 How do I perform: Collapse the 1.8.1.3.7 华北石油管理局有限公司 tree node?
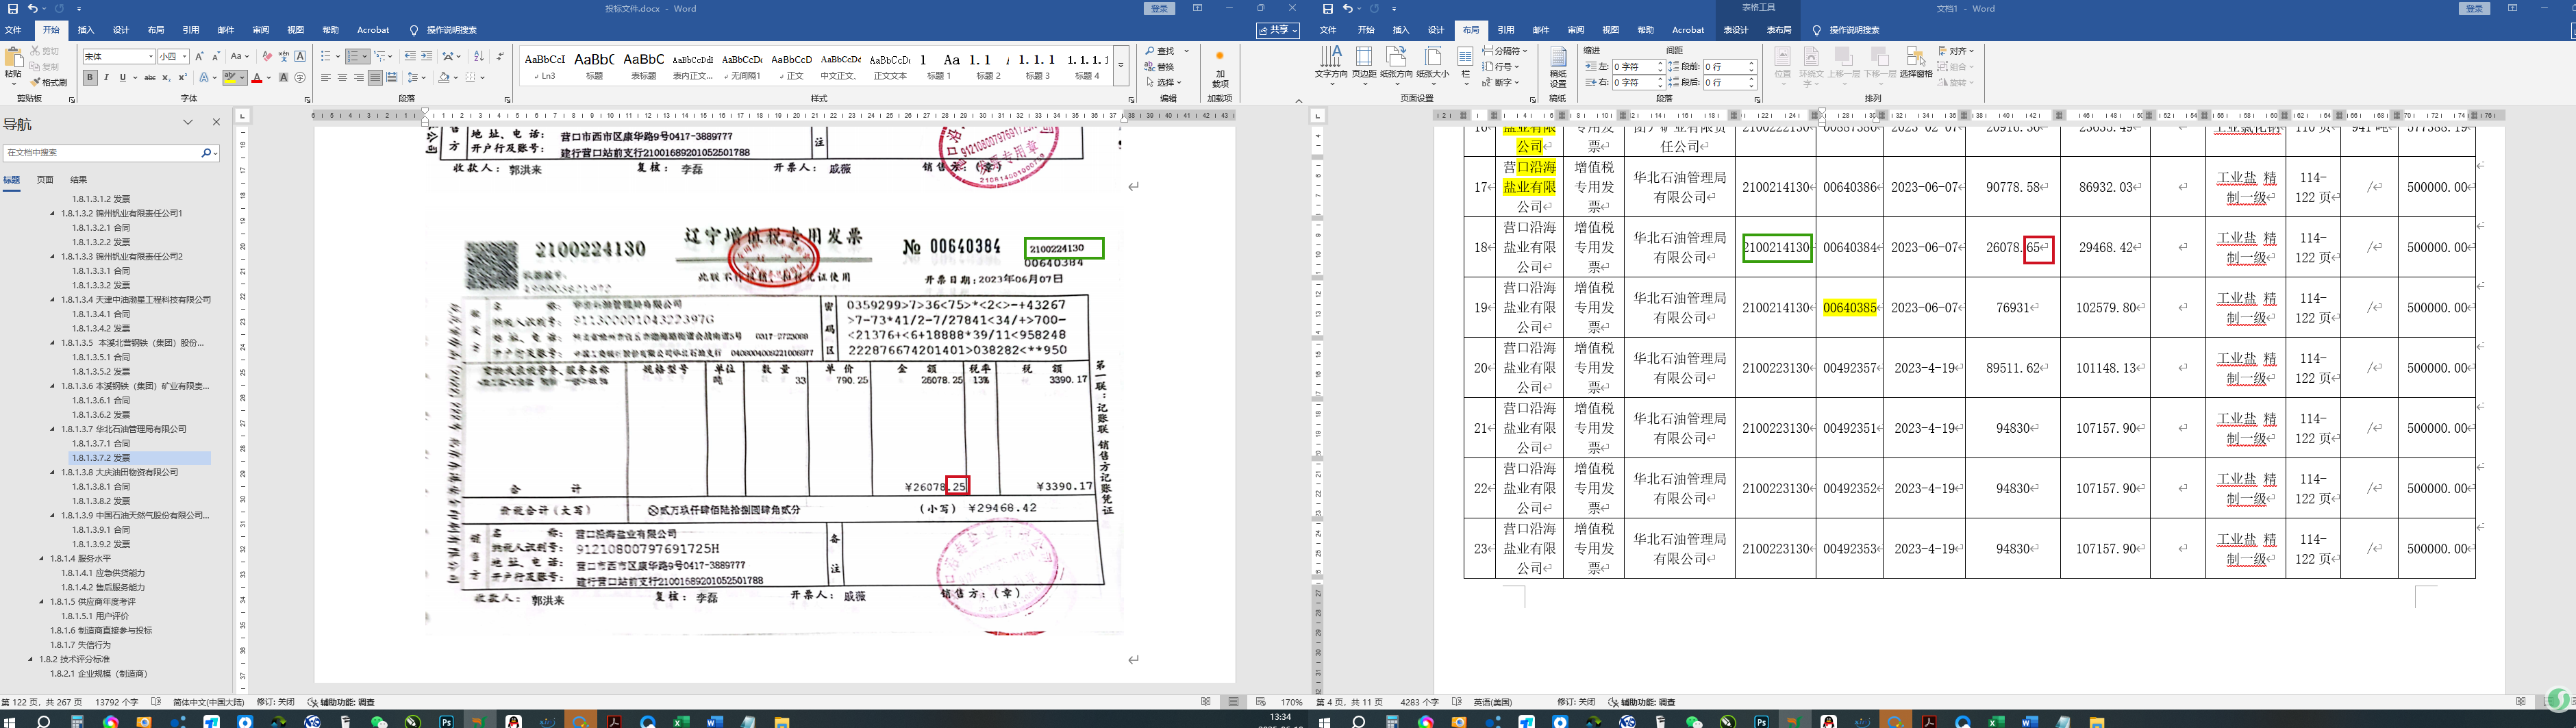pyautogui.click(x=53, y=429)
